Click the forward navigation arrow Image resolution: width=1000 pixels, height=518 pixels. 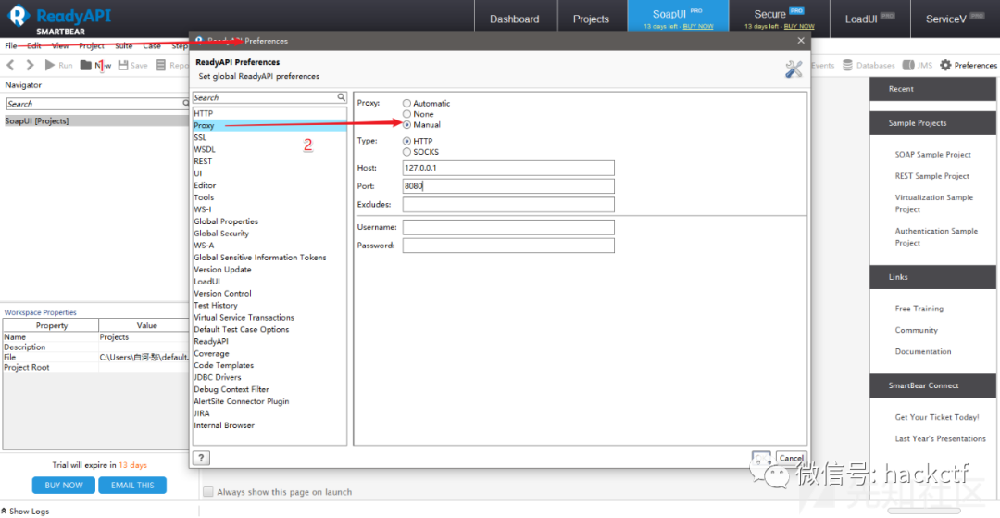[30, 65]
